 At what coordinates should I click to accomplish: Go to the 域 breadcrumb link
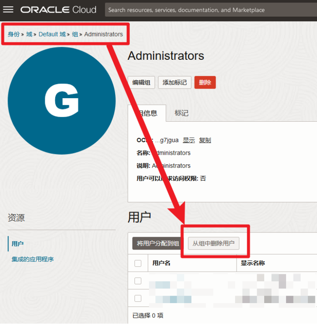tap(29, 34)
